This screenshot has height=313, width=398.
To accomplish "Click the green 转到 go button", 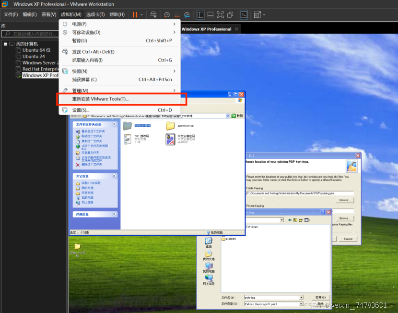I will 237,116.
